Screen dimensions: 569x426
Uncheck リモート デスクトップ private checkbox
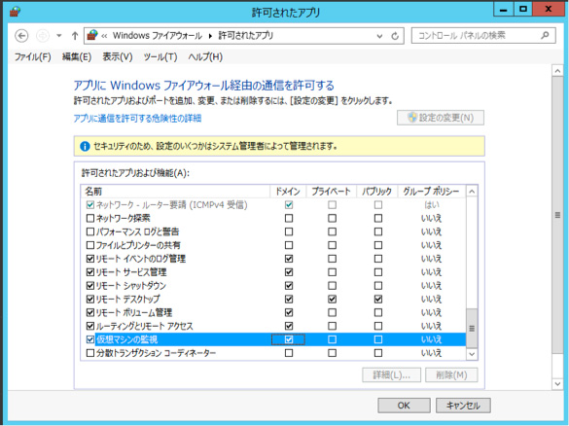(x=332, y=299)
